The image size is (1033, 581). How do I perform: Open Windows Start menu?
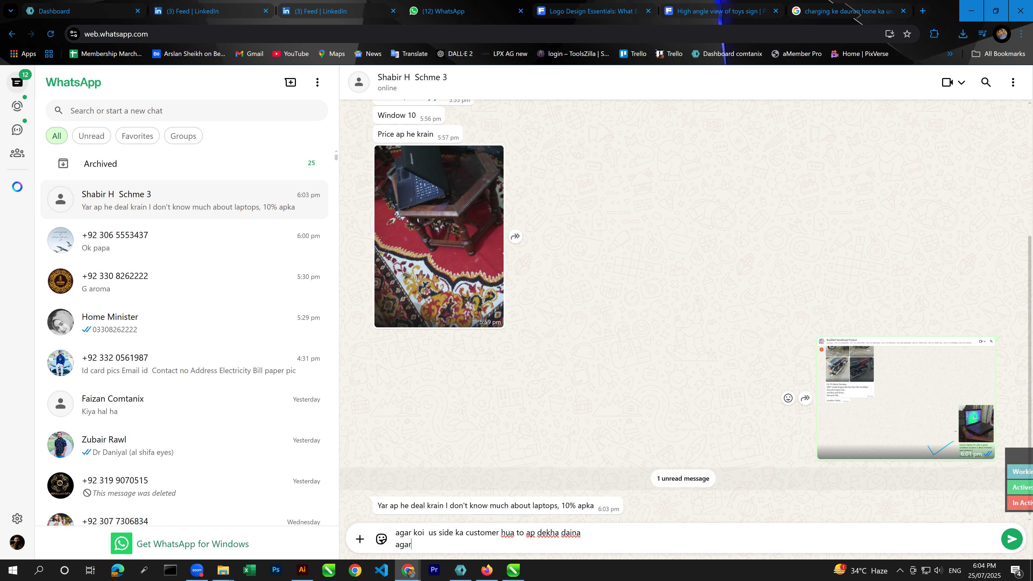click(x=13, y=570)
